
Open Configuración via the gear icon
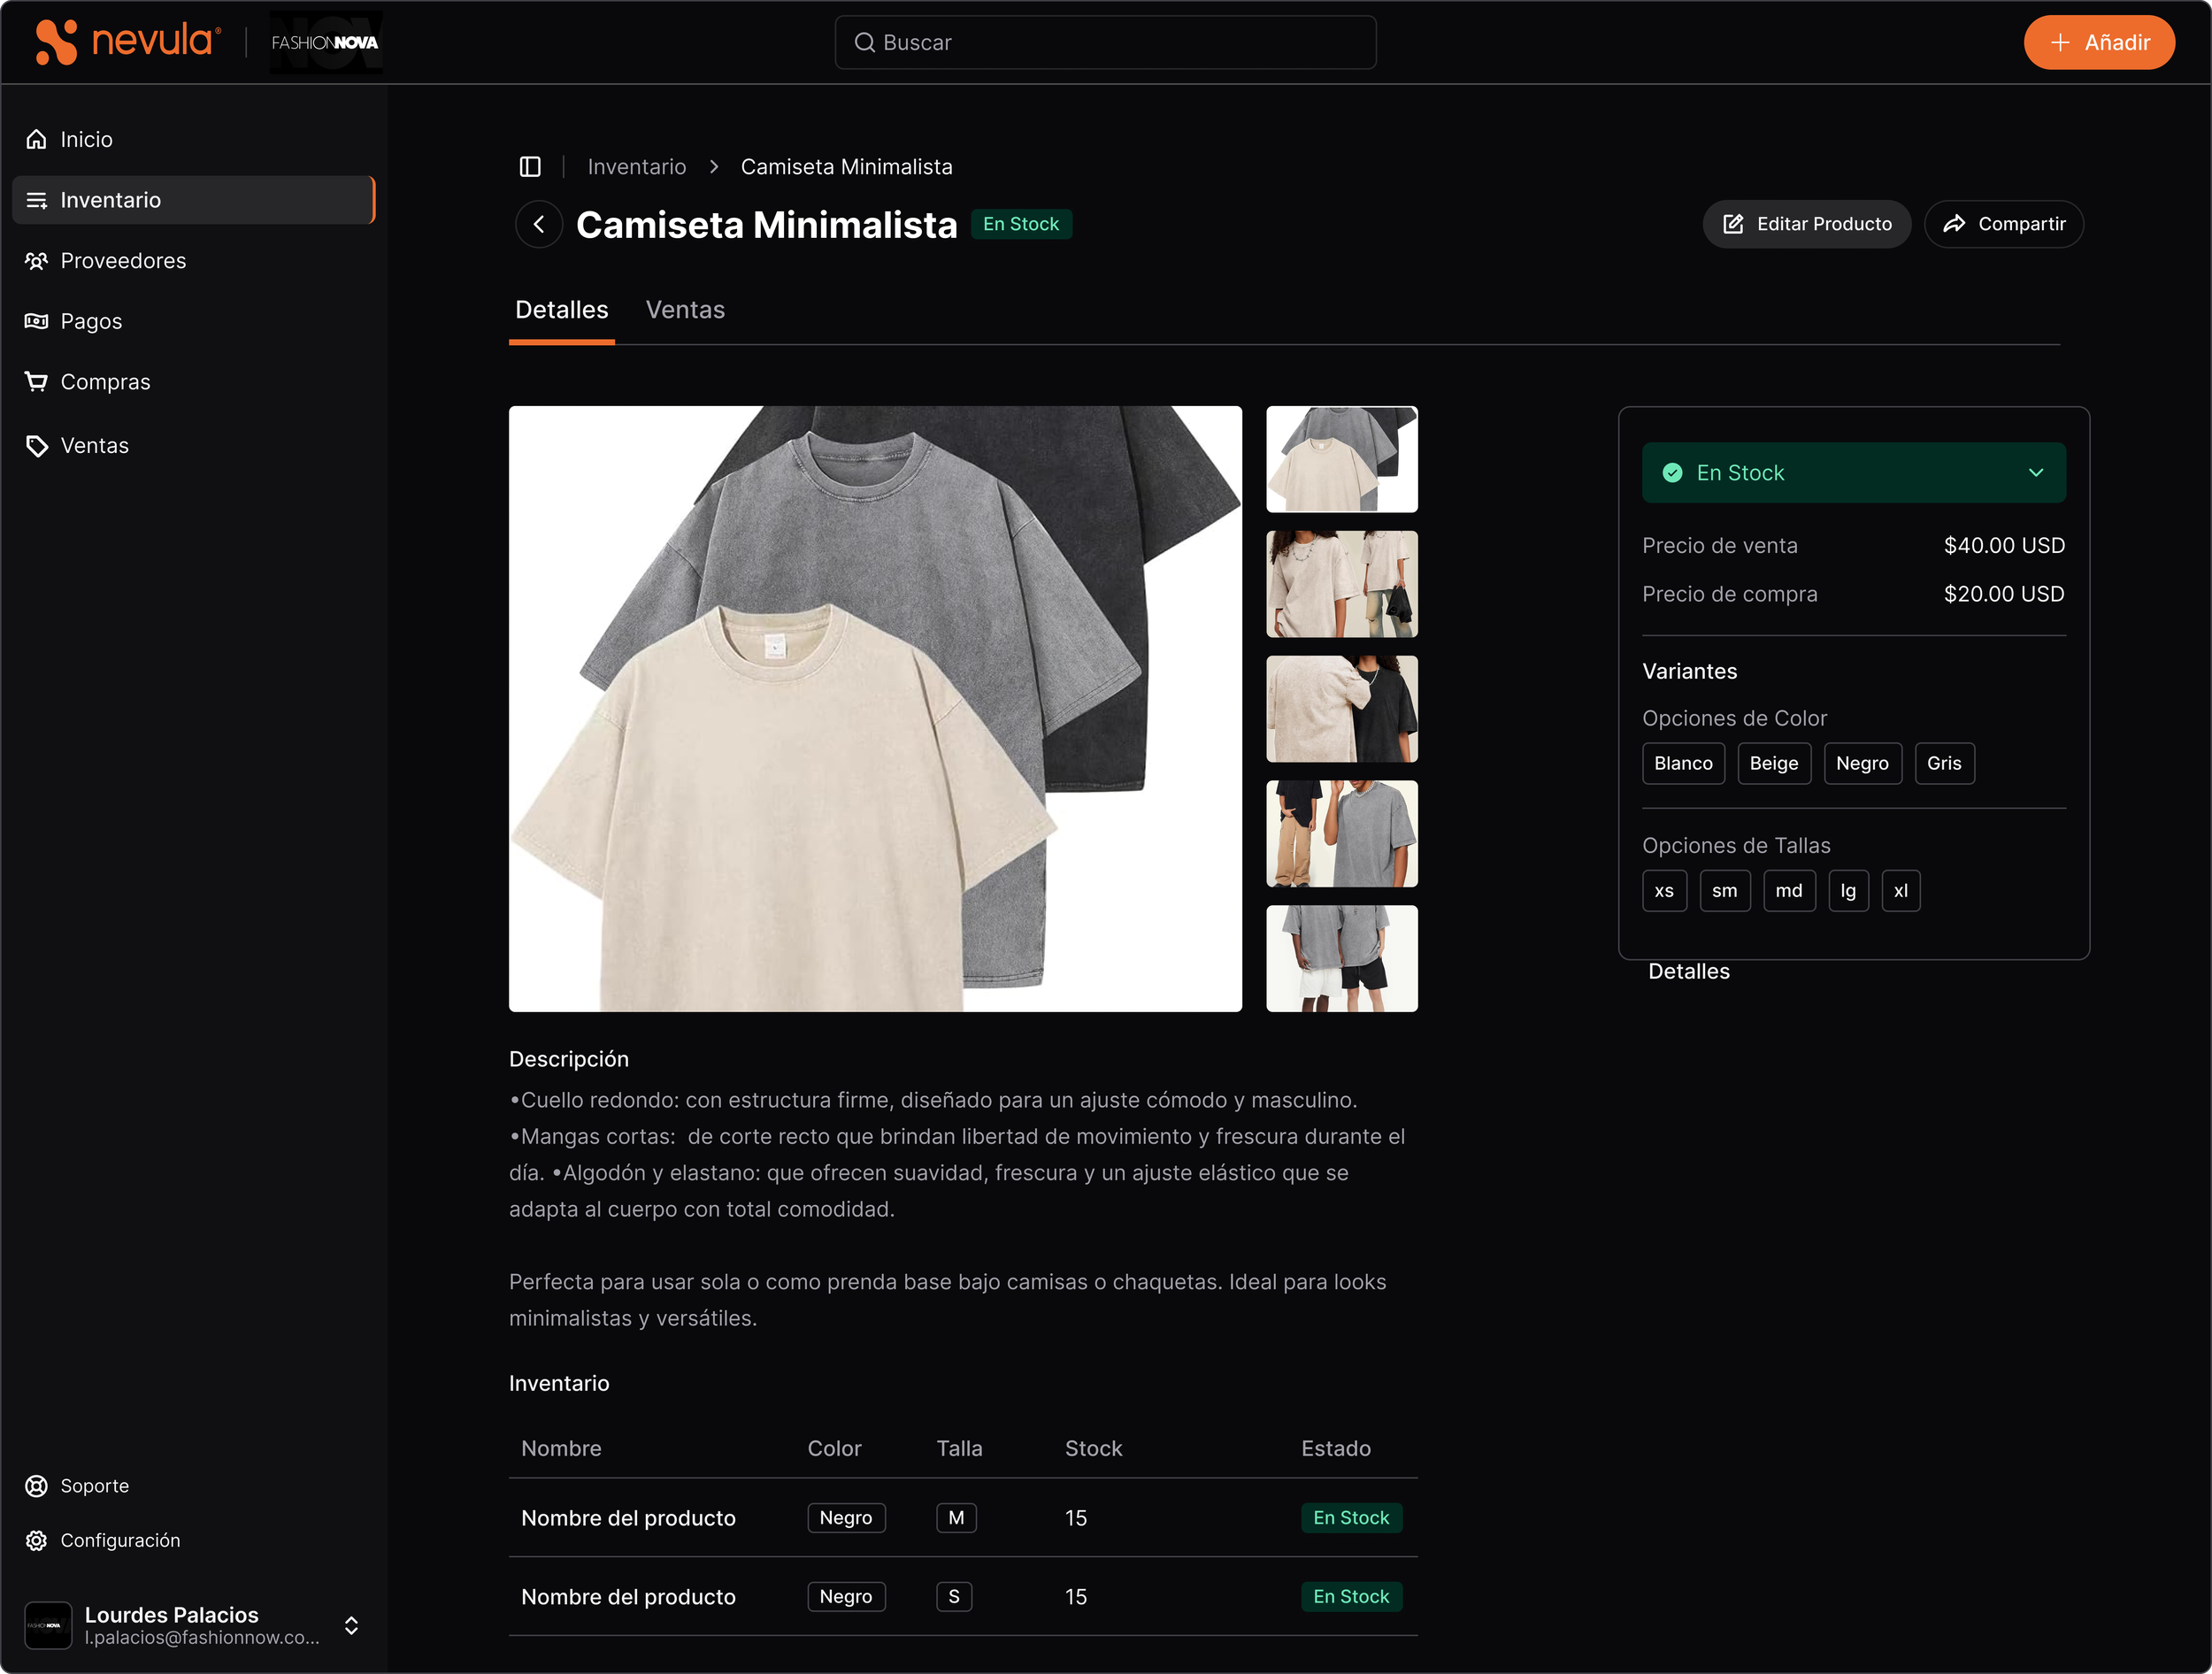(37, 1540)
